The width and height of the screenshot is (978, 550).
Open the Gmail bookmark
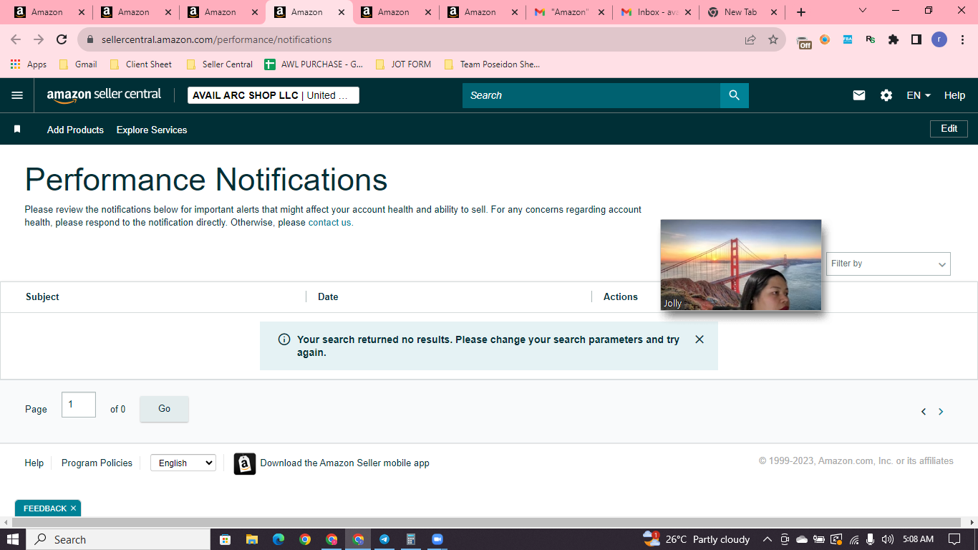78,64
